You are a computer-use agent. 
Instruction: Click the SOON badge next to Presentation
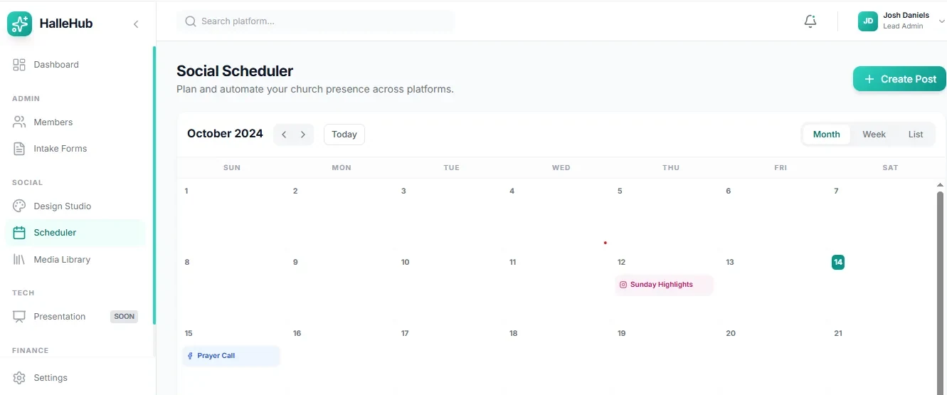click(x=124, y=317)
